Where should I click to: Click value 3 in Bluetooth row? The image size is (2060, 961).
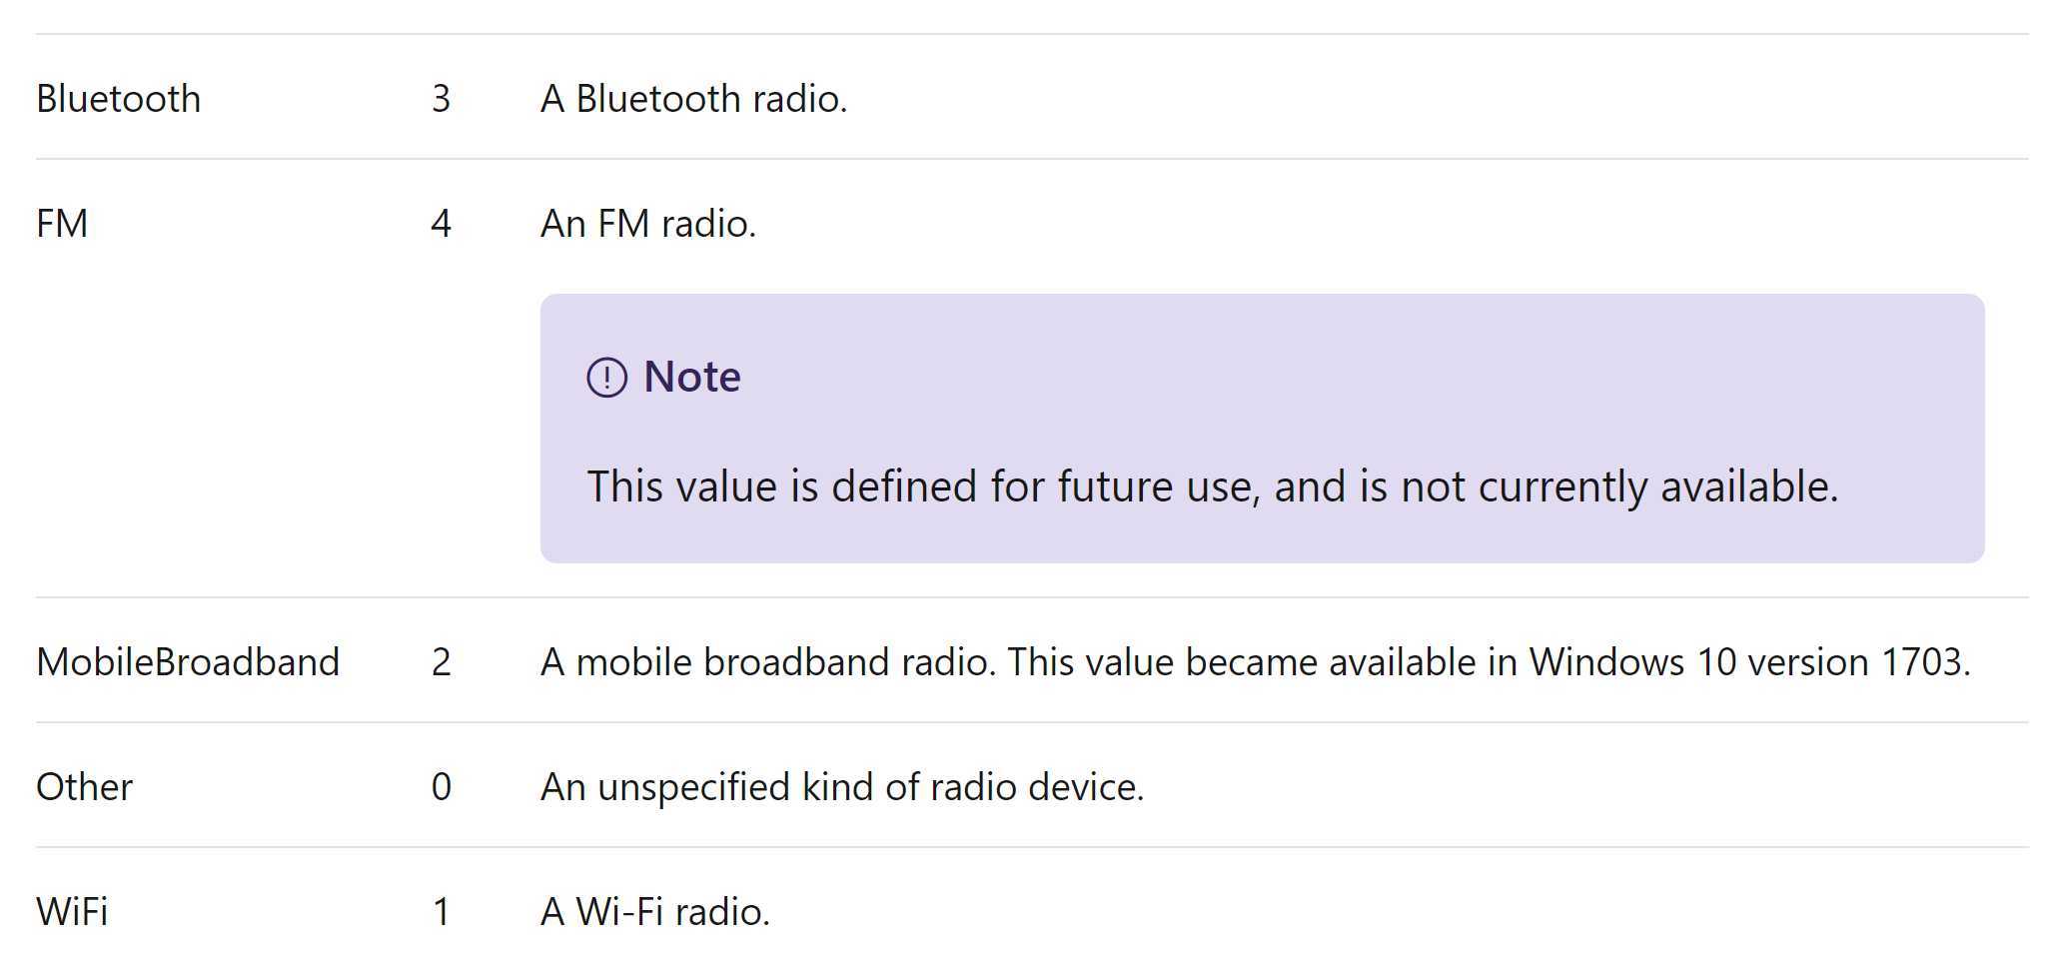click(x=441, y=99)
